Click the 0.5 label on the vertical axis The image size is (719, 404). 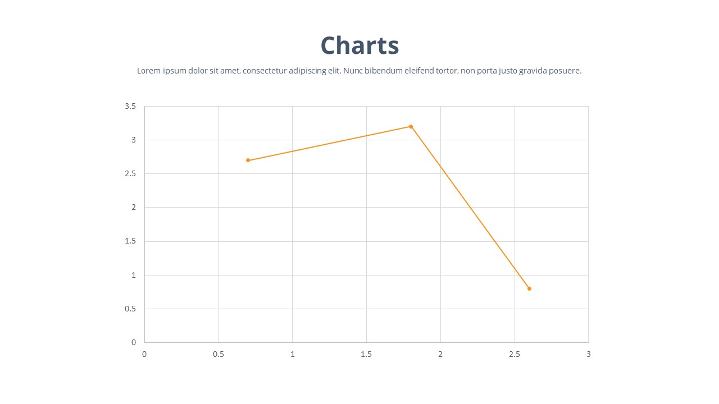tap(130, 309)
